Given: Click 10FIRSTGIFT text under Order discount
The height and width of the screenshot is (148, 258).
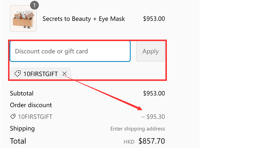Looking at the screenshot, I should pyautogui.click(x=35, y=117).
